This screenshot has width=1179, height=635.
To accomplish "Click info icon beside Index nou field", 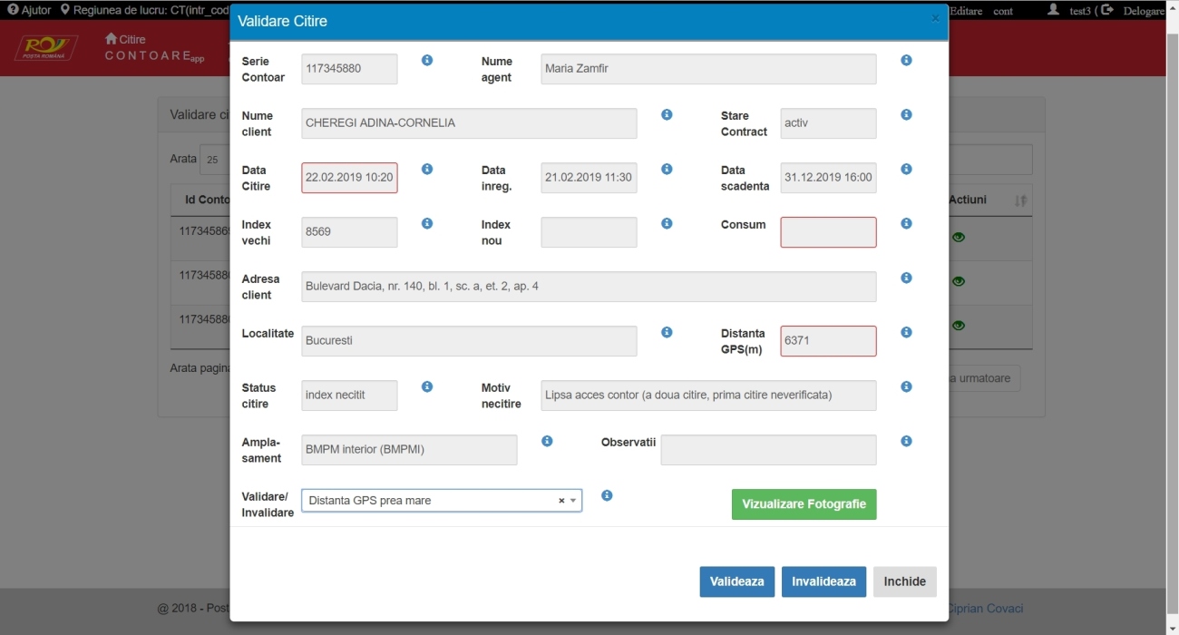I will tap(667, 224).
